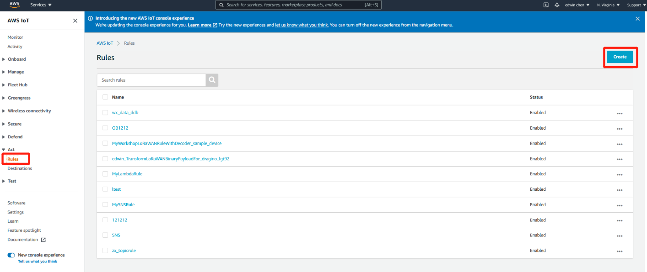
Task: Open actions menu for MyWorkshopLoRaWANRuleWithDecoder_sample_device
Action: tap(620, 144)
